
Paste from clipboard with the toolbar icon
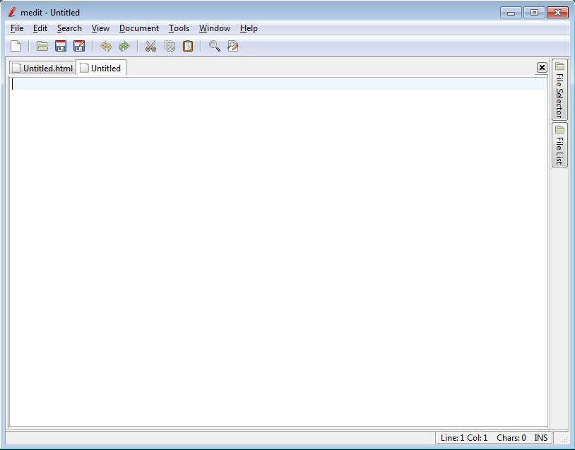(x=188, y=46)
